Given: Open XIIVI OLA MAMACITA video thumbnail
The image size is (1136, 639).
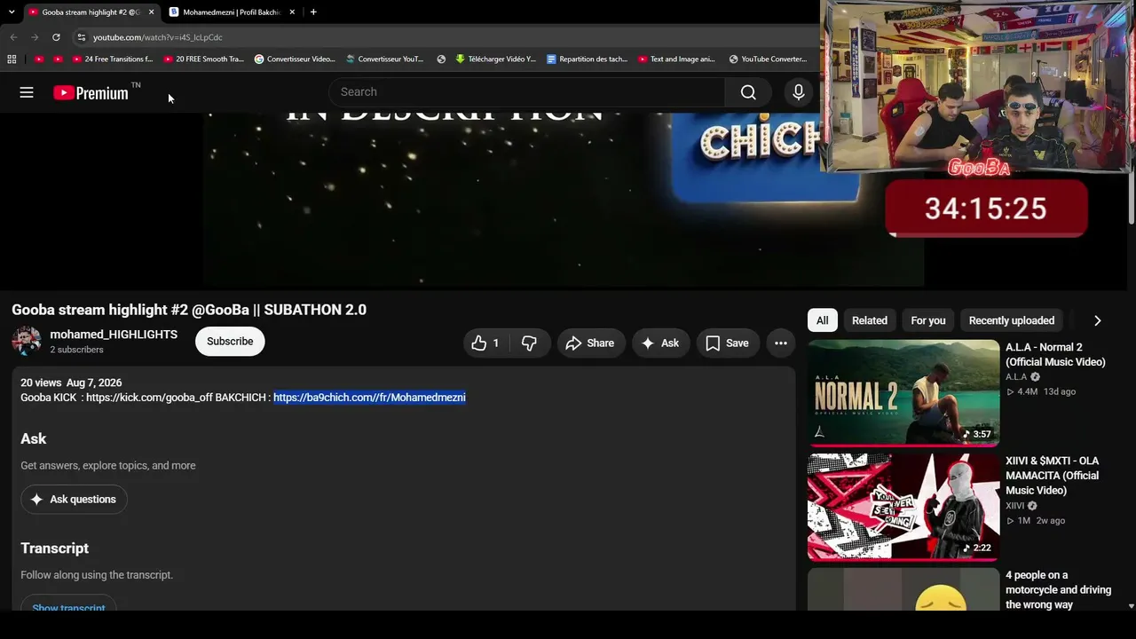Looking at the screenshot, I should [903, 507].
